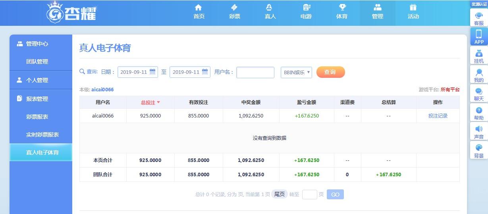Open 我的 profile icon
Image resolution: width=488 pixels, height=214 pixels.
click(479, 75)
